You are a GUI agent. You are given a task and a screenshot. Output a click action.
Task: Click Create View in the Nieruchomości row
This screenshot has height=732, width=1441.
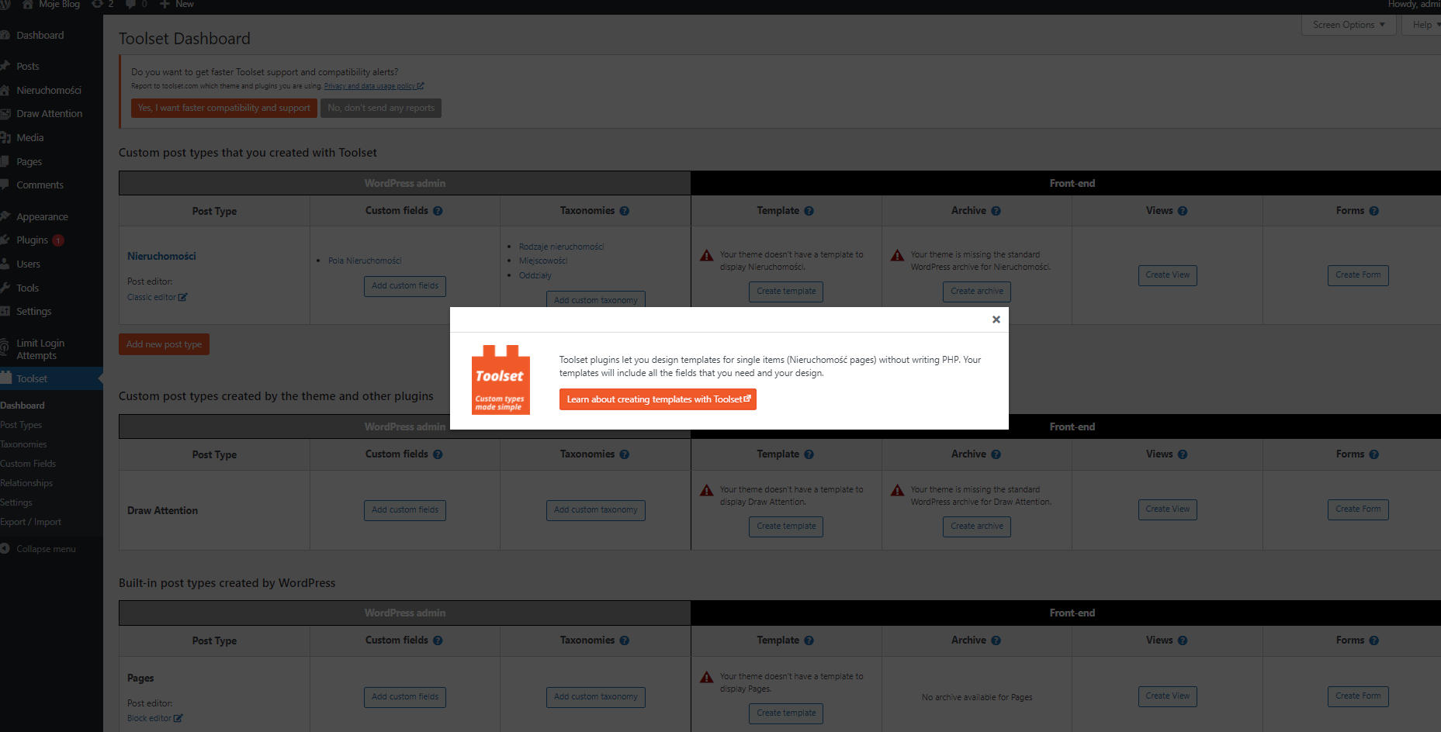[x=1167, y=275]
